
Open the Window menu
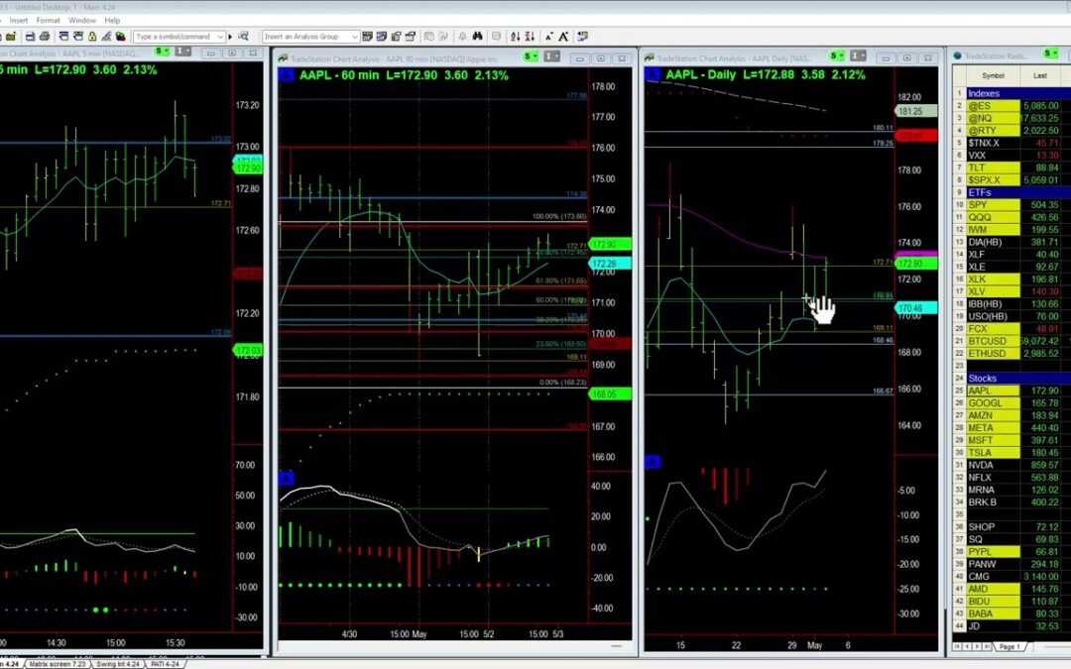[x=82, y=21]
